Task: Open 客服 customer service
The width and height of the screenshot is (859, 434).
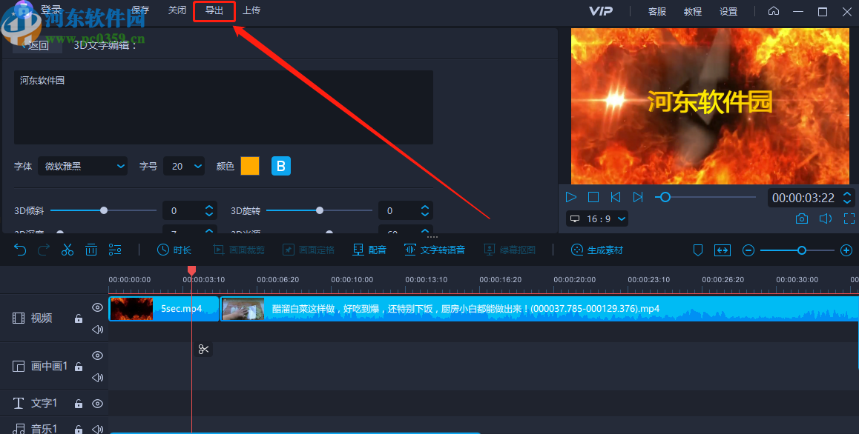Action: click(x=657, y=12)
